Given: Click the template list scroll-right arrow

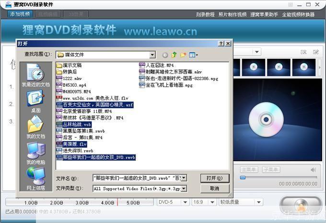Looking at the screenshot, I should (x=320, y=67).
